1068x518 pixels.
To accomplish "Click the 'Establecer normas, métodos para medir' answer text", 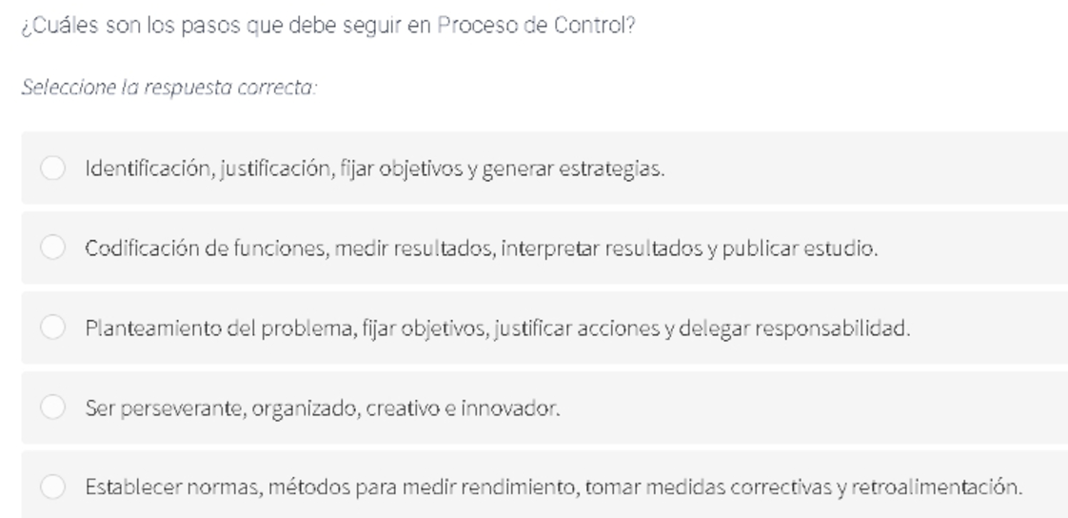I will click(554, 488).
